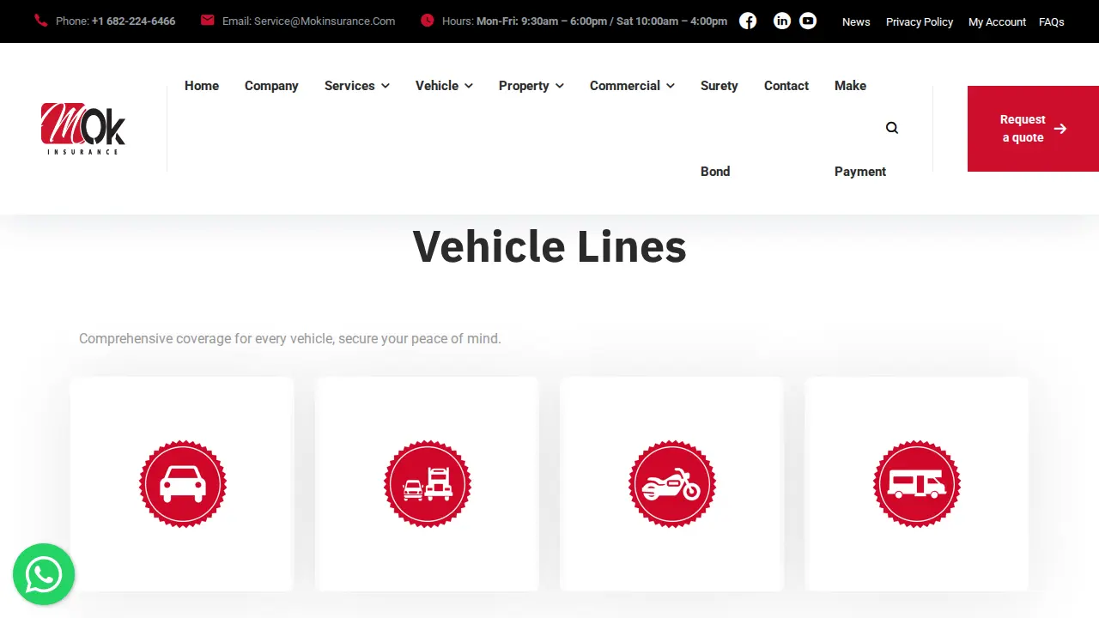Open the Contact menu item
Viewport: 1099px width, 618px height.
[786, 86]
